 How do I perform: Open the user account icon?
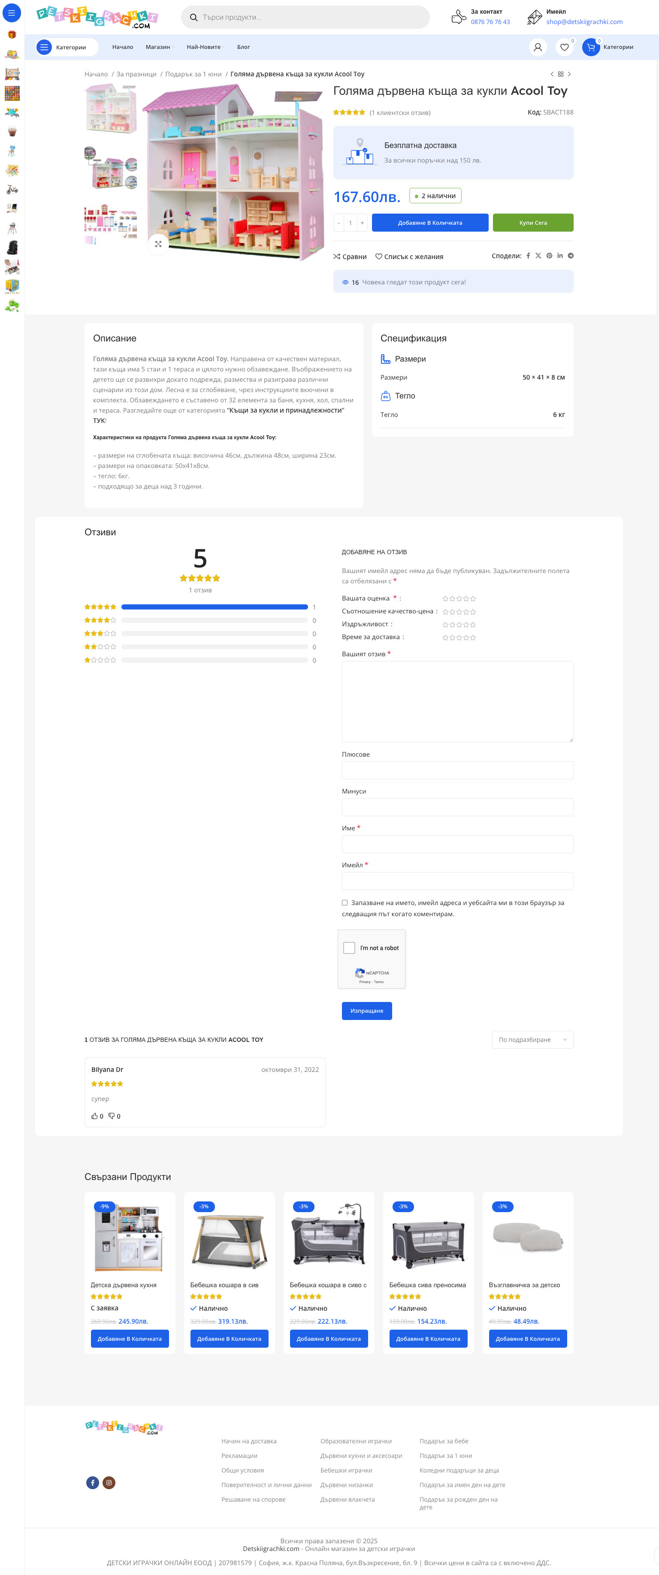[x=537, y=47]
